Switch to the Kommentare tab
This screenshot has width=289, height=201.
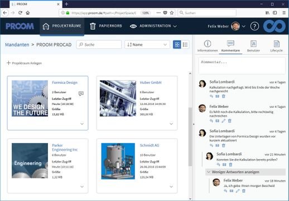[230, 46]
